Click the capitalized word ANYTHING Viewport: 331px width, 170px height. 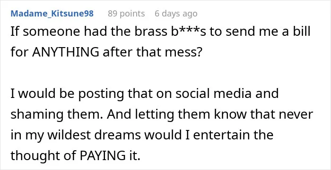[66, 52]
